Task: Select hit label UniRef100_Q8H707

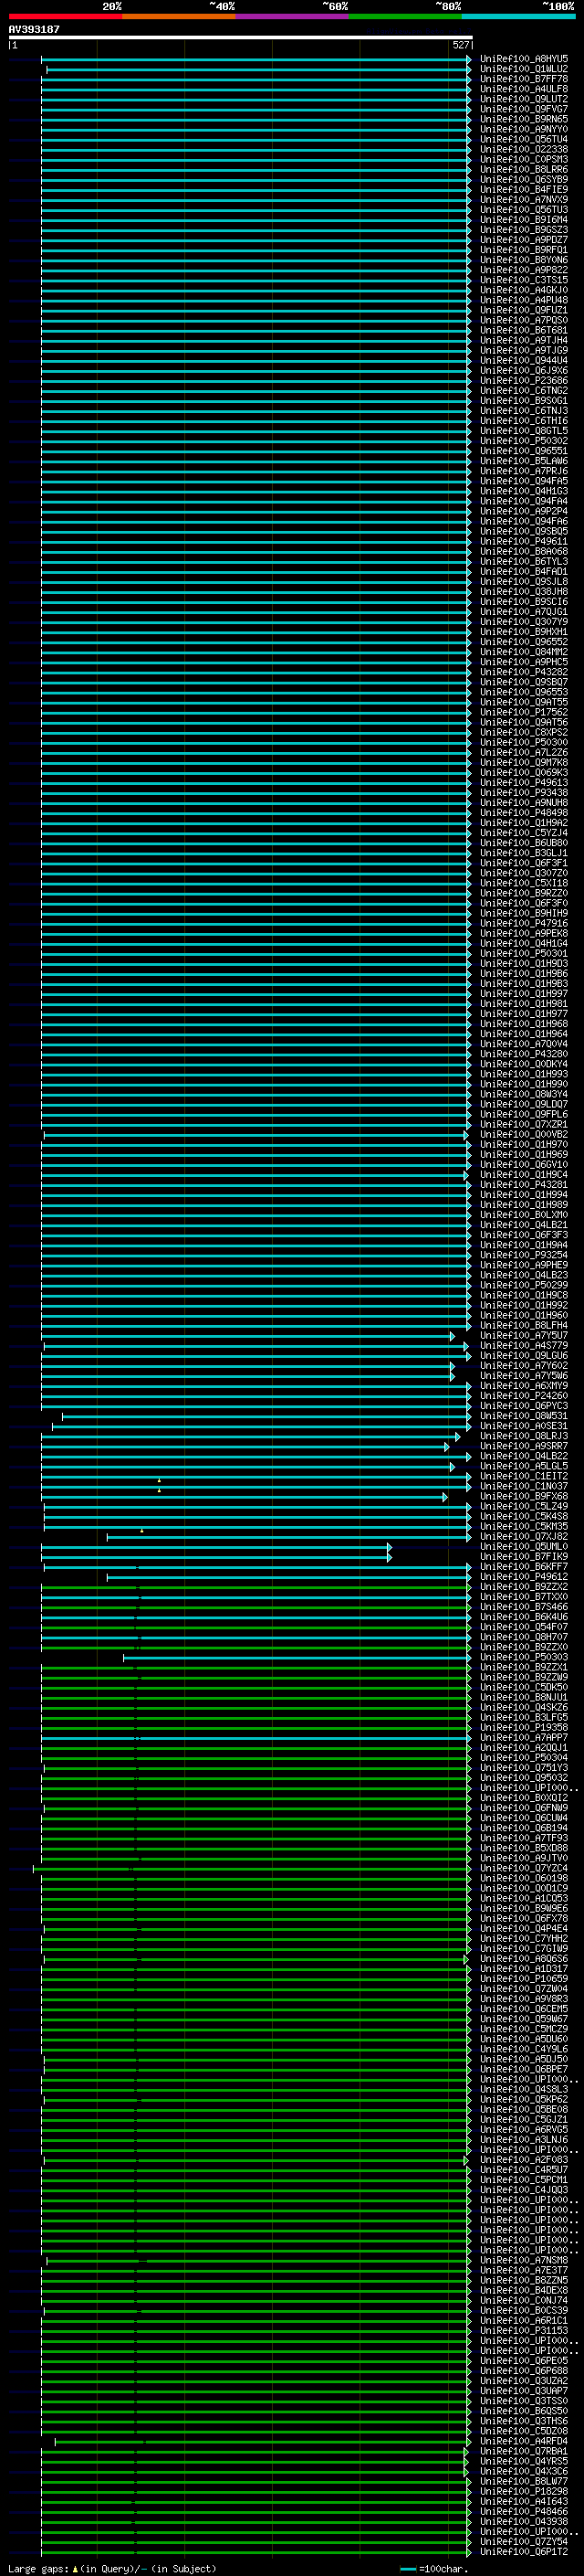Action: click(524, 1637)
